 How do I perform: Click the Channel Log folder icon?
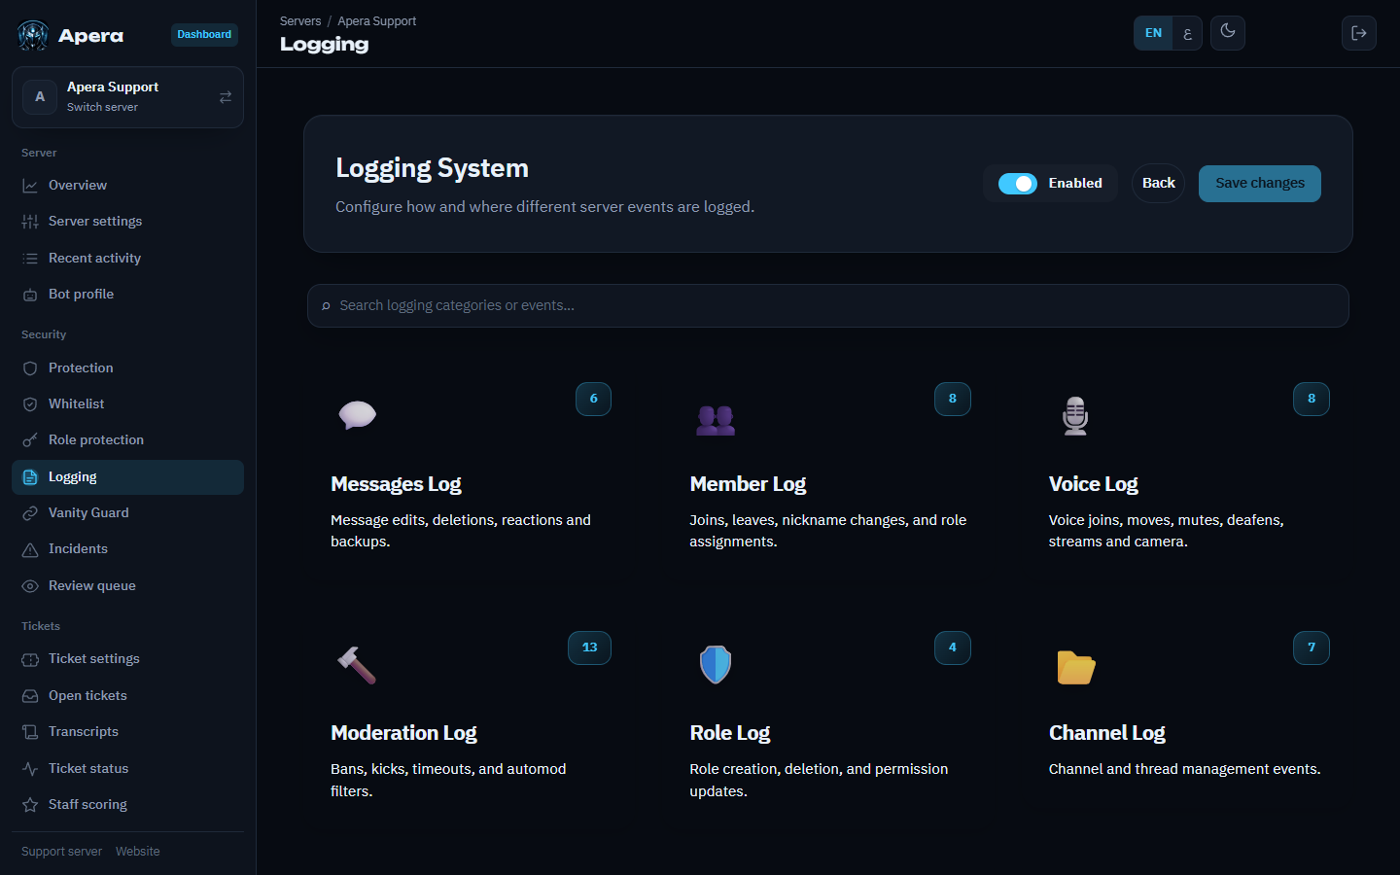pos(1076,667)
